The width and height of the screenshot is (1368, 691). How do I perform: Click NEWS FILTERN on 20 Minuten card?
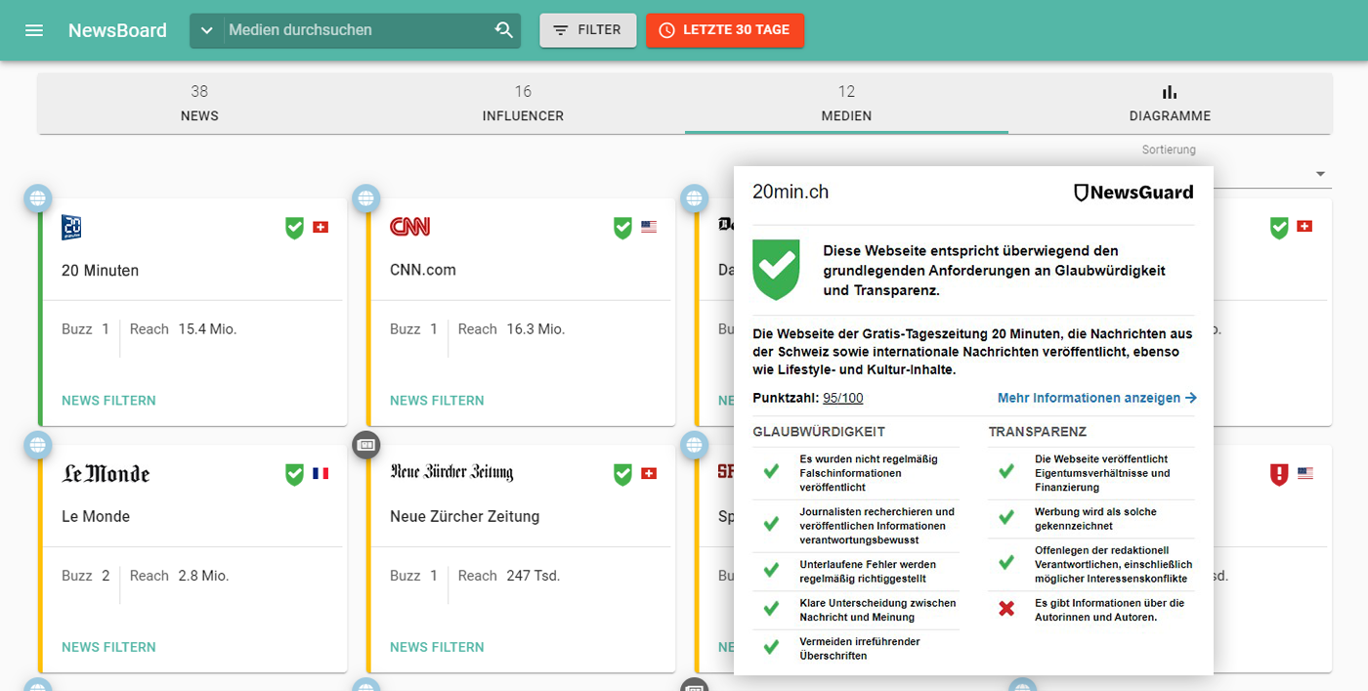108,401
